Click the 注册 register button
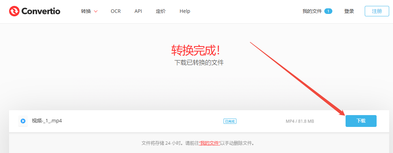 point(377,11)
